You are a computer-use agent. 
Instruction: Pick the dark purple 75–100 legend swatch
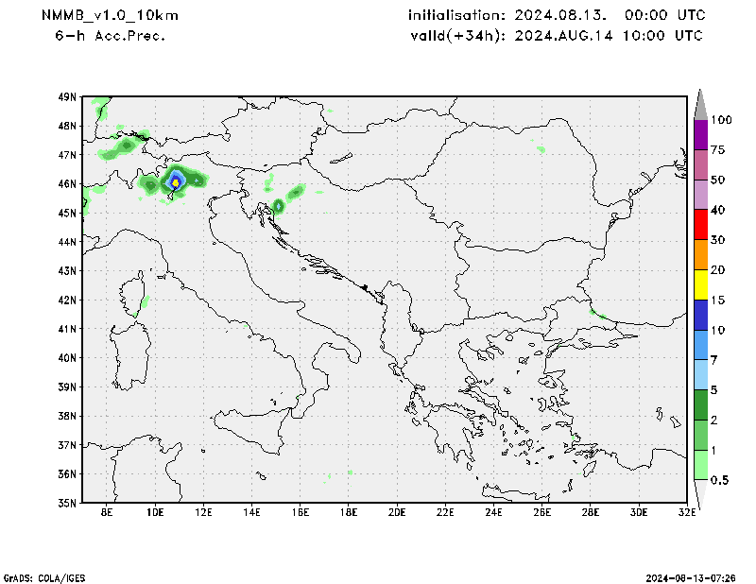700,134
